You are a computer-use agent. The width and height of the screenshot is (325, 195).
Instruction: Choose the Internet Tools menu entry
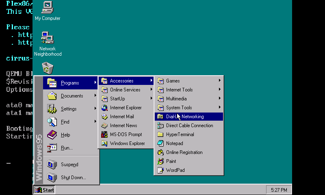(x=189, y=90)
